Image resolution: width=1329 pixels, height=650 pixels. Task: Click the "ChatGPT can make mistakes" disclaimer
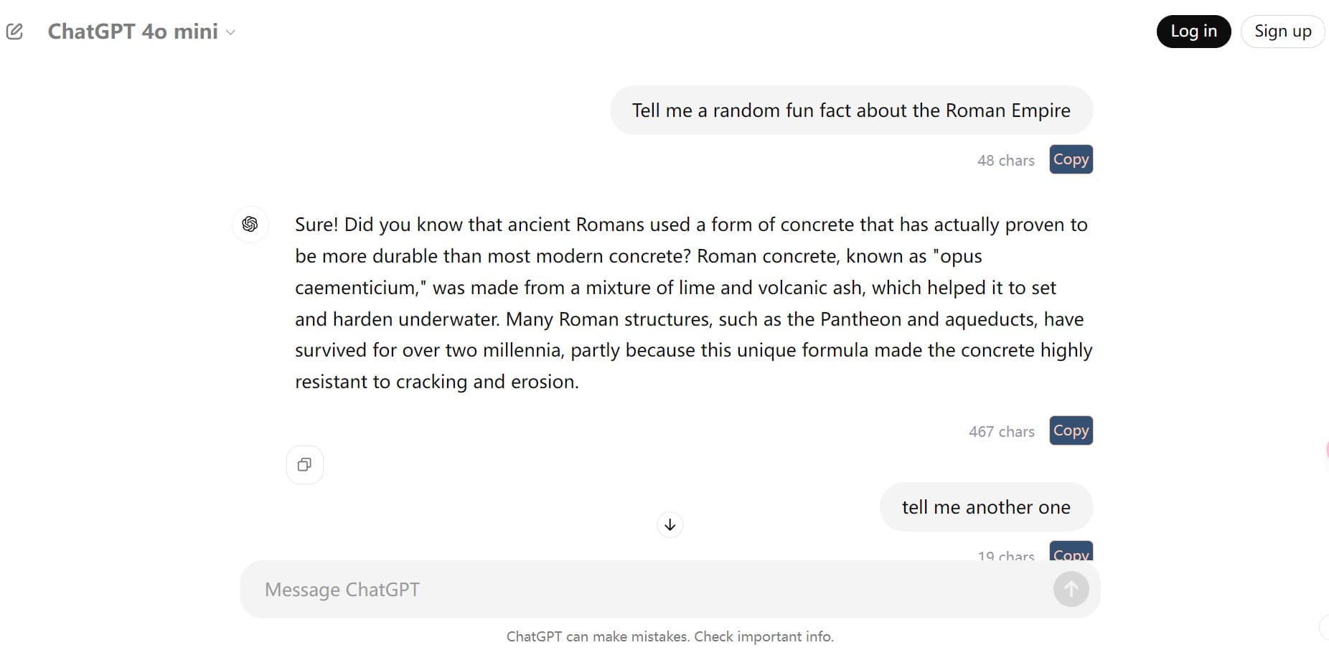(670, 636)
